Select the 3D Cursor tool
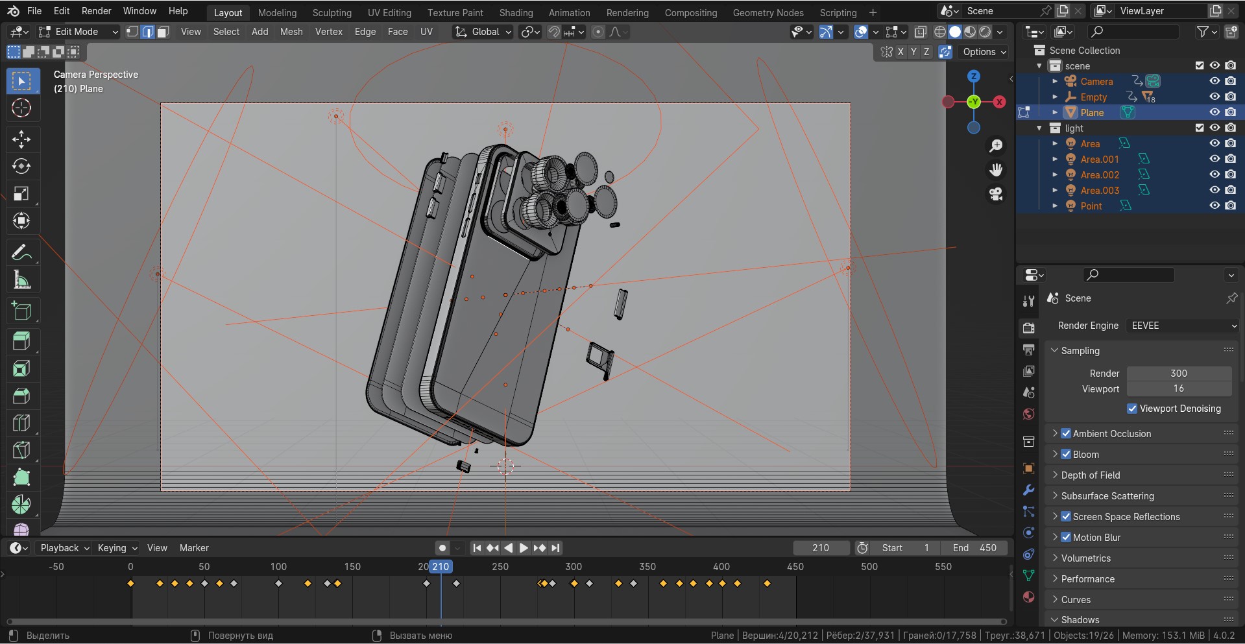The width and height of the screenshot is (1245, 644). (x=21, y=108)
